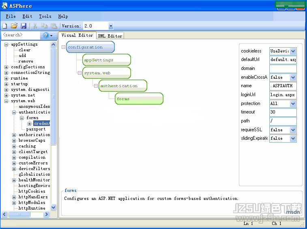Collapse the forms tree node
This screenshot has width=307, height=229.
coord(22,118)
